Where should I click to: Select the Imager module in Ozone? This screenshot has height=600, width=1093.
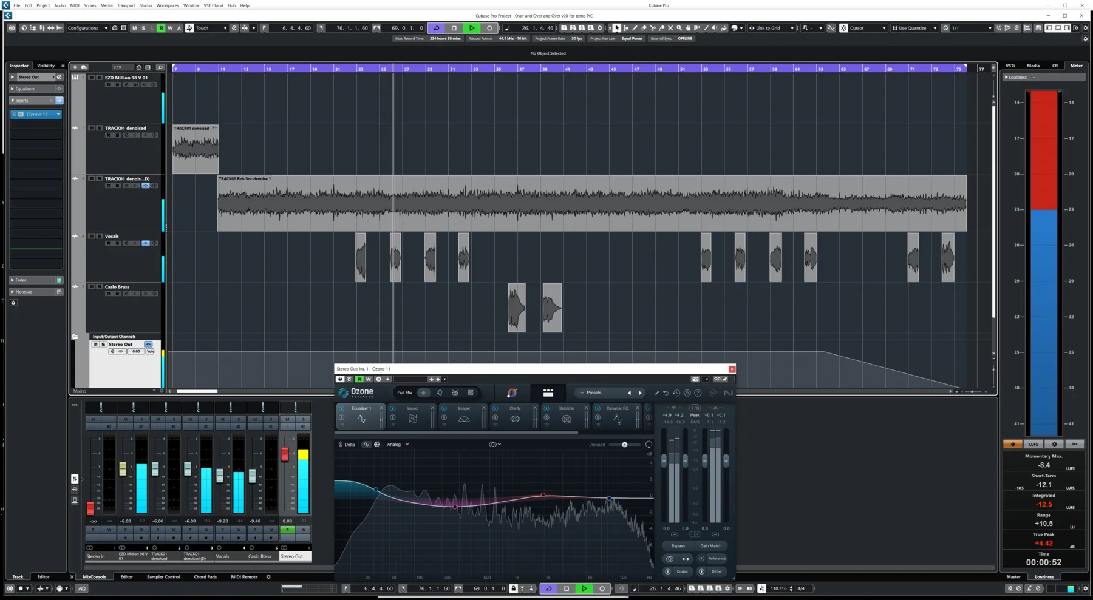tap(464, 416)
